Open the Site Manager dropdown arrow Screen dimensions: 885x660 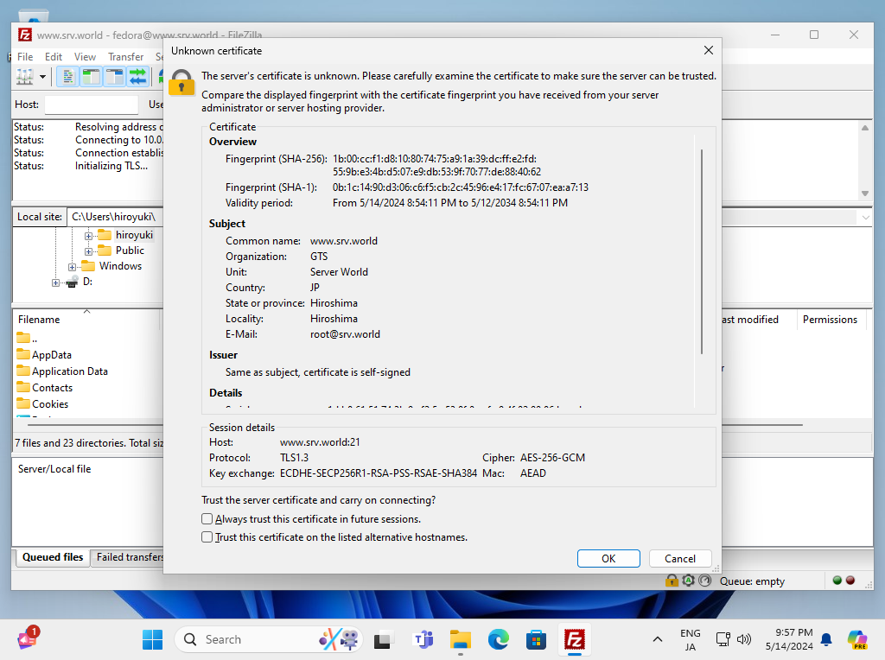[42, 77]
